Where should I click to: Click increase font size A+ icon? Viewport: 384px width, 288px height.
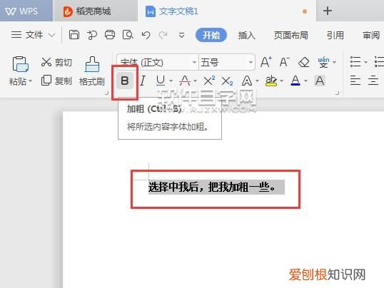click(x=266, y=62)
